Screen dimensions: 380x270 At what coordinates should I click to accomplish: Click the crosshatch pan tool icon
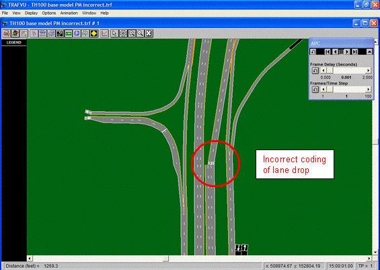(x=123, y=34)
